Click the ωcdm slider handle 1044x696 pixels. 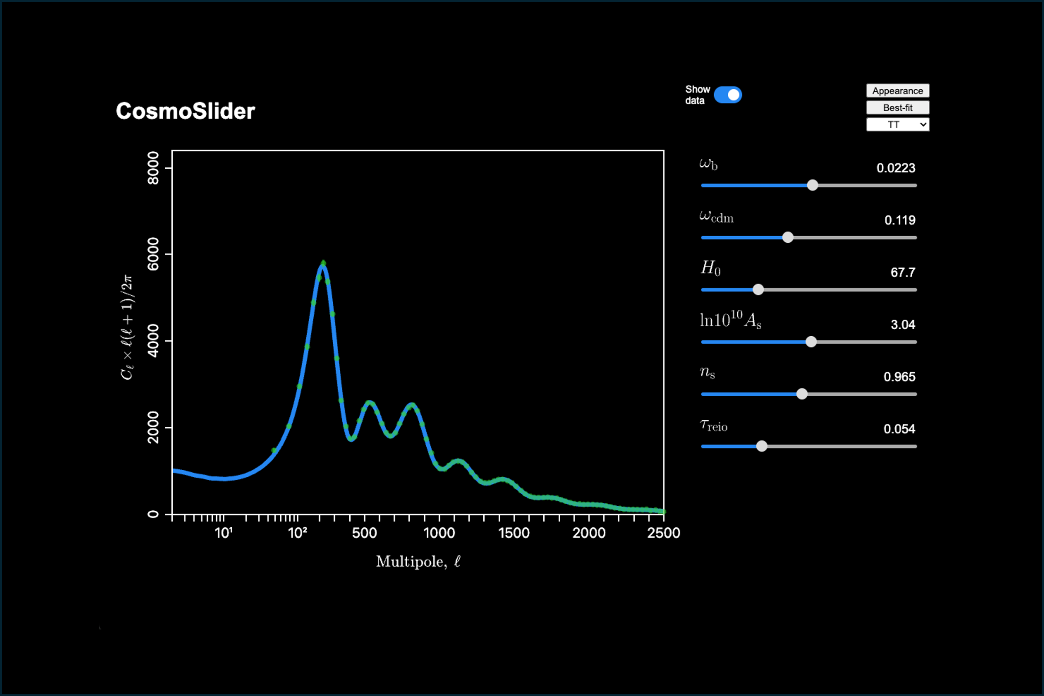pyautogui.click(x=788, y=238)
